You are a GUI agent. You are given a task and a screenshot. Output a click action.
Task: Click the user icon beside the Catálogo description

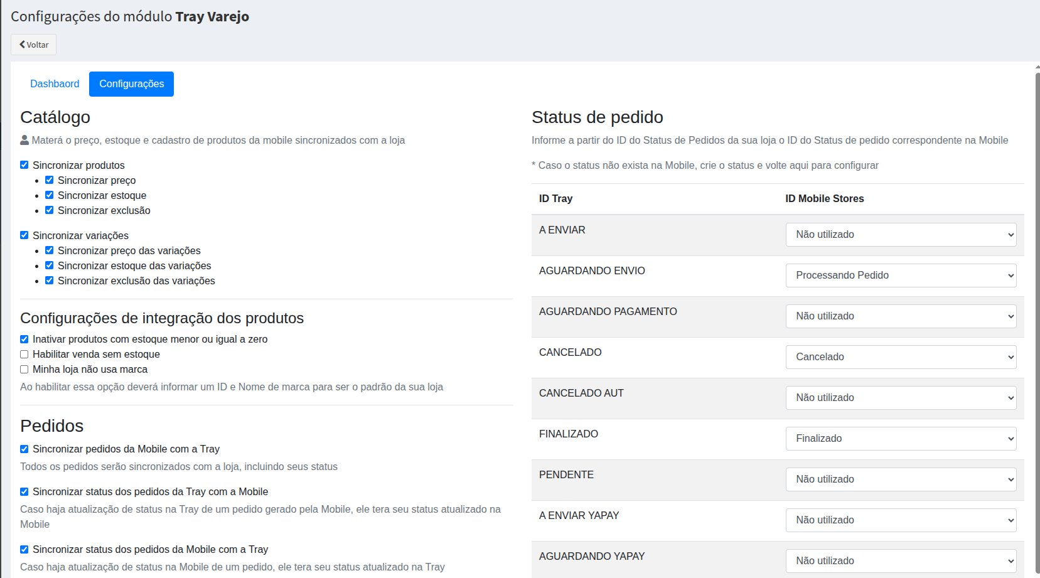pyautogui.click(x=24, y=140)
